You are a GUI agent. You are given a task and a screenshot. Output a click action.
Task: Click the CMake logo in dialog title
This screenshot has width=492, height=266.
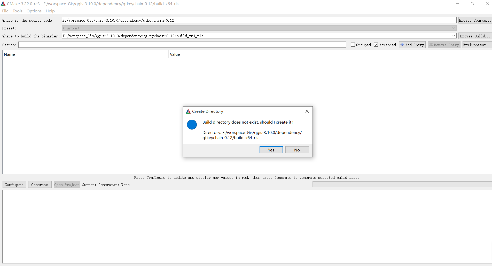[x=188, y=111]
